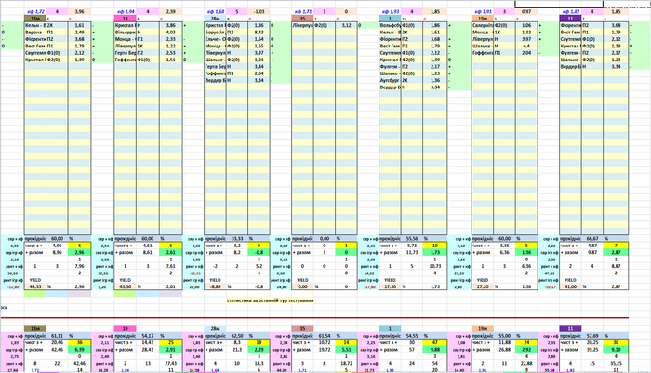Click the green 6,39 cell
The height and width of the screenshot is (373, 651).
79,350
